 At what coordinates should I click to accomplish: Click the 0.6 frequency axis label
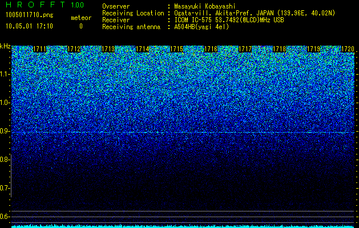[x=5, y=217]
